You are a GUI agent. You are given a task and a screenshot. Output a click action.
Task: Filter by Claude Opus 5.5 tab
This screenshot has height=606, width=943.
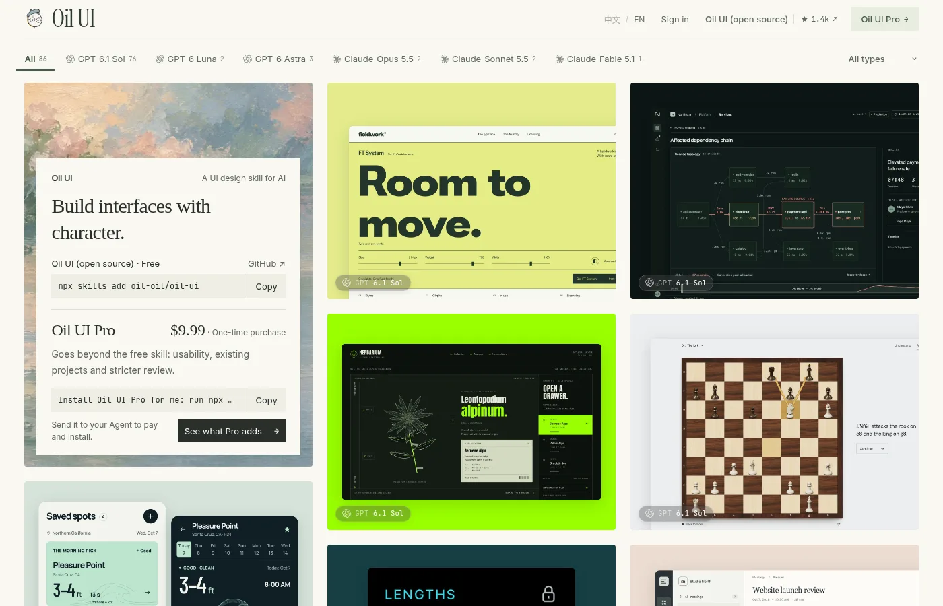tap(377, 59)
